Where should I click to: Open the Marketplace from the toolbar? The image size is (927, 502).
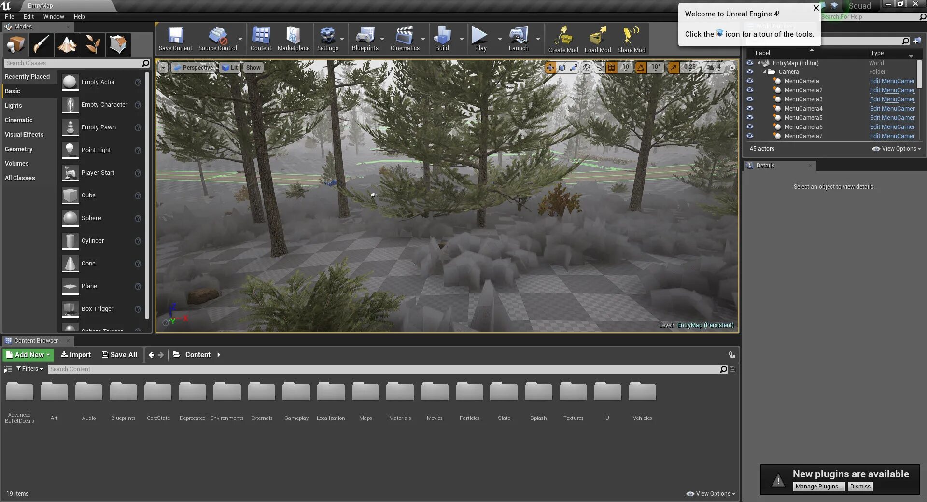coord(293,39)
